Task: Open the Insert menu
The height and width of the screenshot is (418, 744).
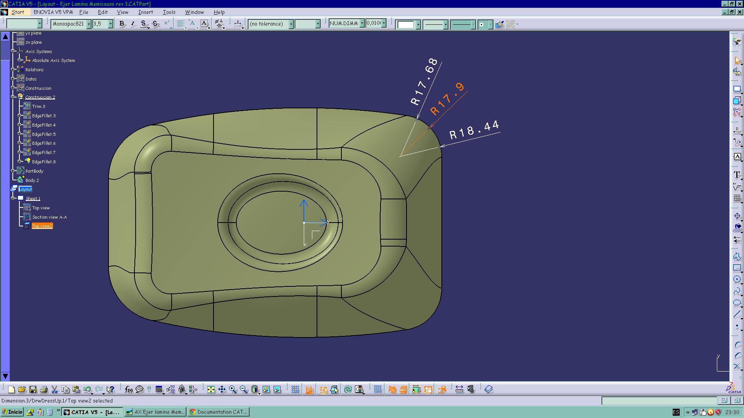Action: [x=145, y=12]
